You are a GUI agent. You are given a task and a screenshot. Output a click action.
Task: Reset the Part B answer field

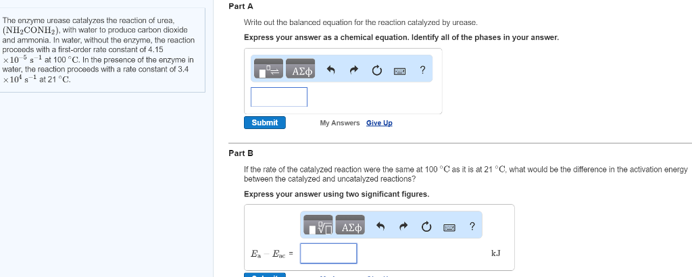(x=426, y=226)
